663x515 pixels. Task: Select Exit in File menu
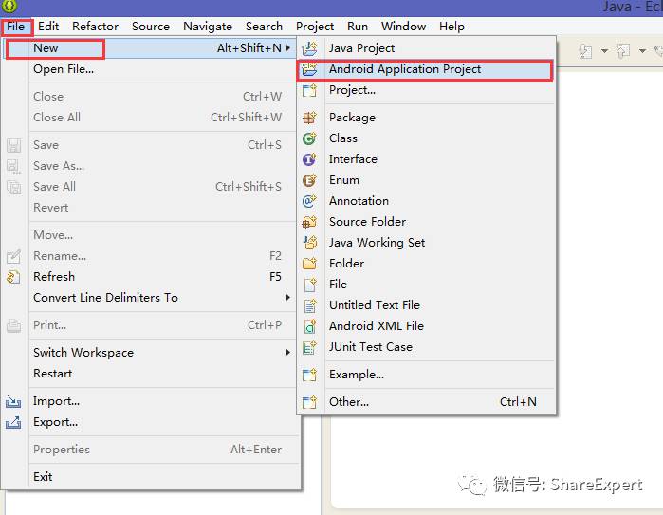pyautogui.click(x=43, y=476)
